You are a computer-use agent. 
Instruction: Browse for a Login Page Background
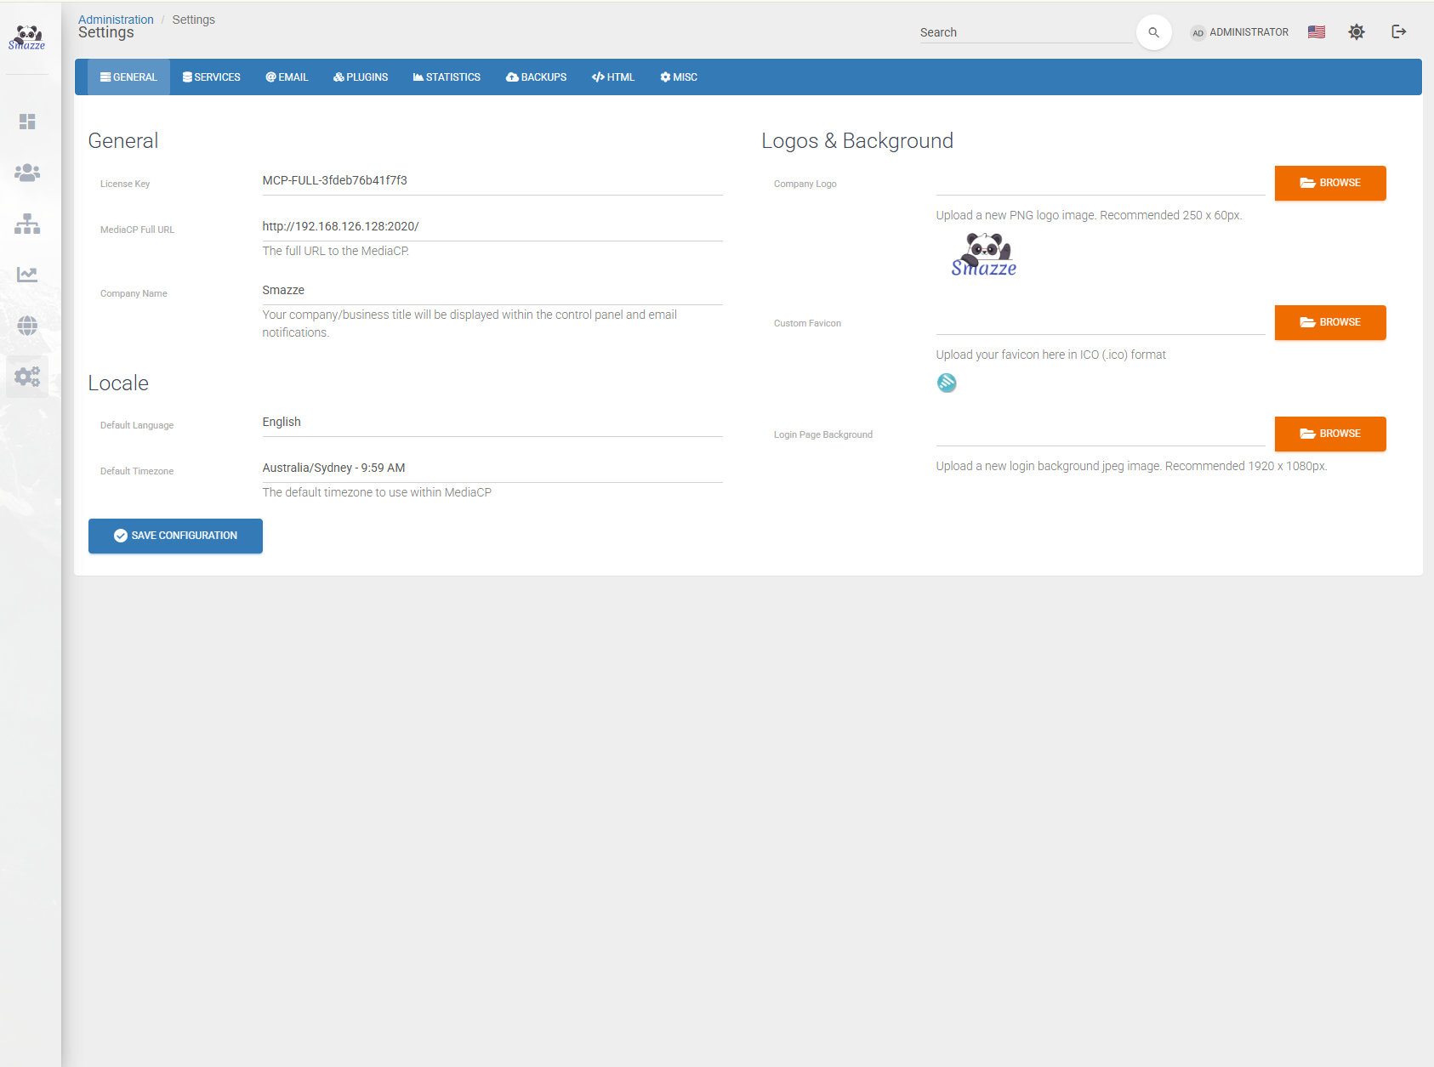pyautogui.click(x=1329, y=434)
